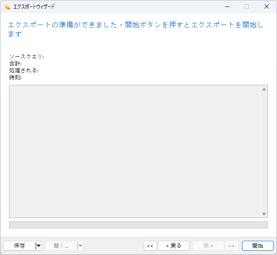Click the >> last step button
Viewport: 277px width, 255px height.
(232, 246)
